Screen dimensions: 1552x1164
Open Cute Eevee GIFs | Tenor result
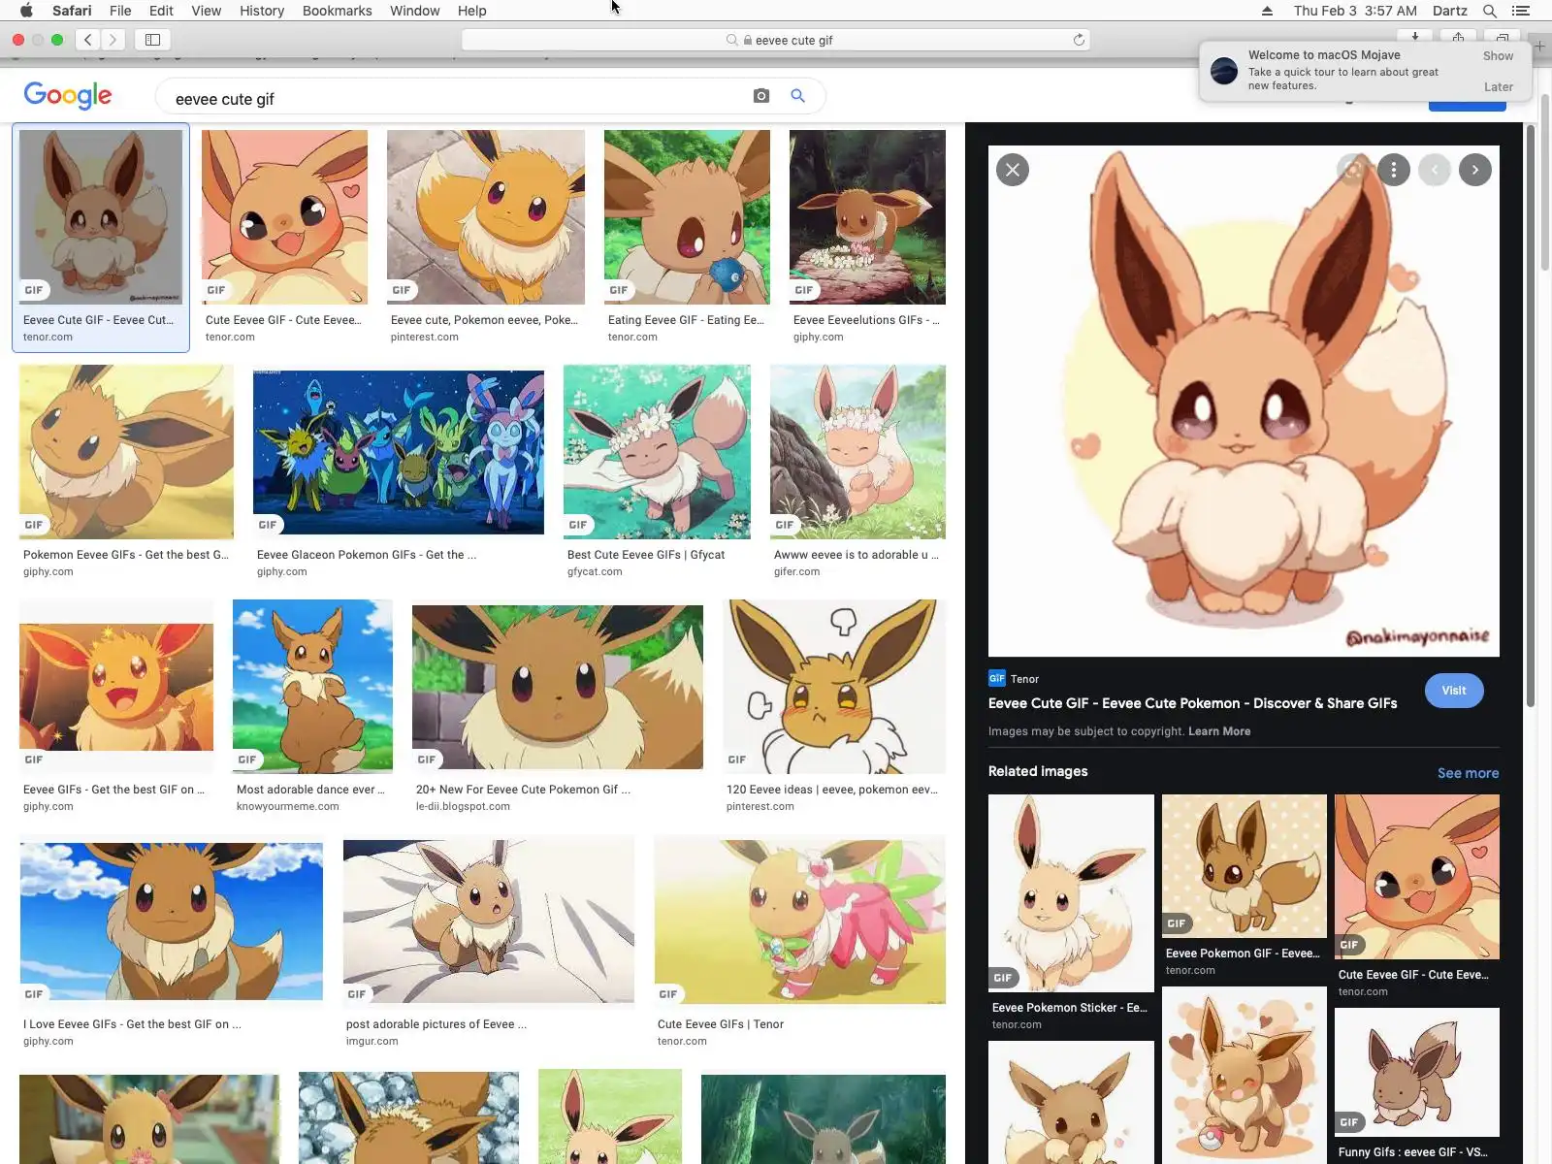[x=800, y=921]
